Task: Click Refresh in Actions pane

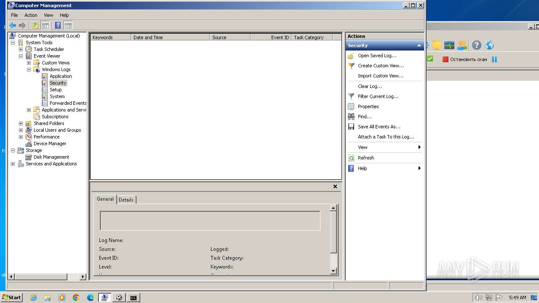Action: [x=366, y=158]
